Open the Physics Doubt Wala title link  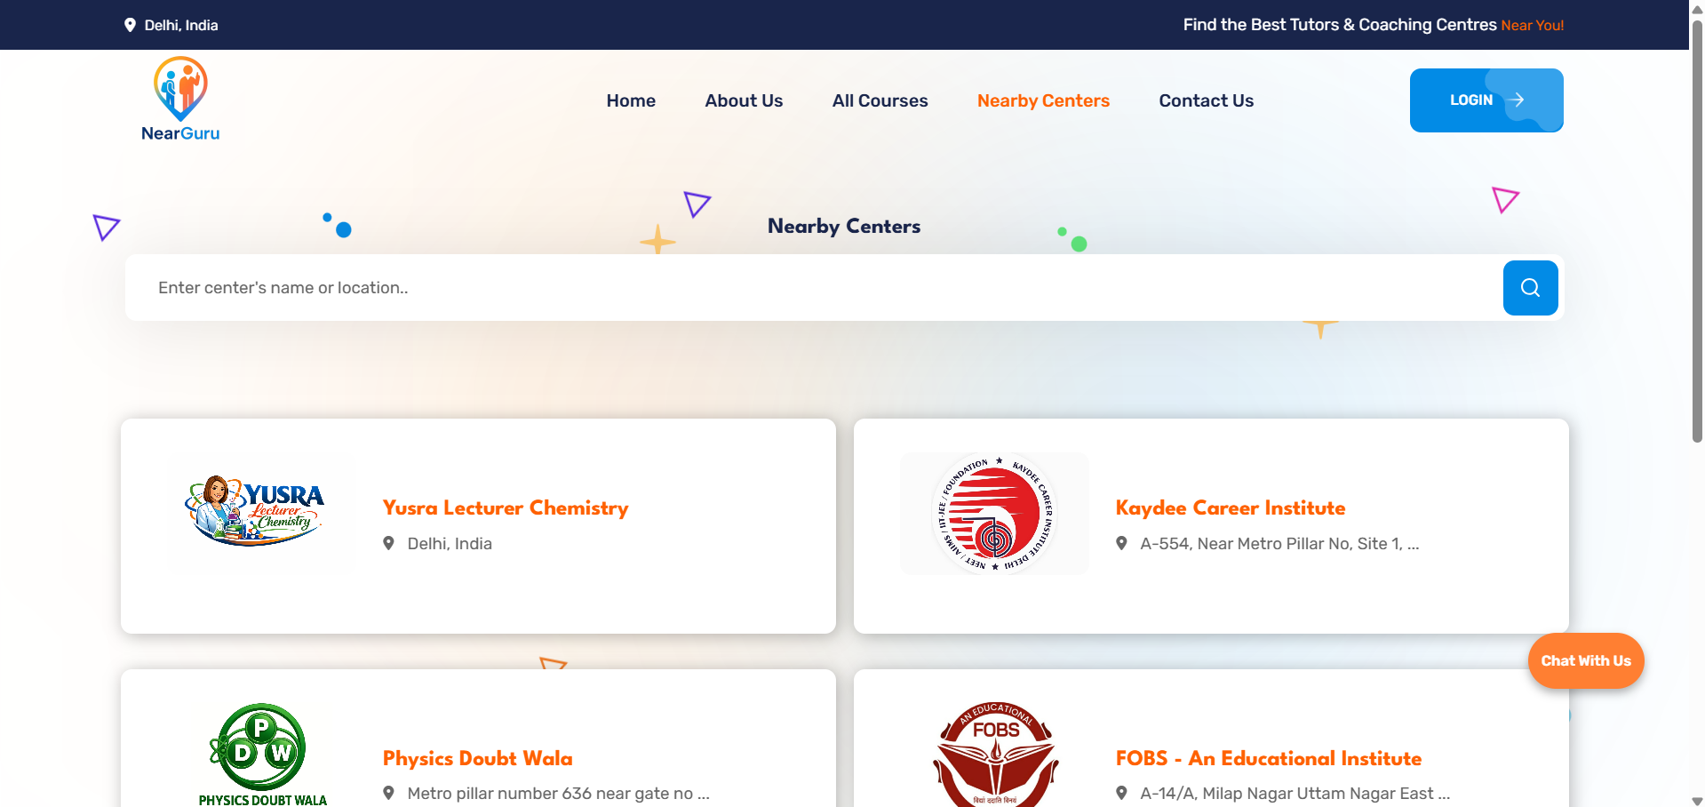(x=477, y=758)
